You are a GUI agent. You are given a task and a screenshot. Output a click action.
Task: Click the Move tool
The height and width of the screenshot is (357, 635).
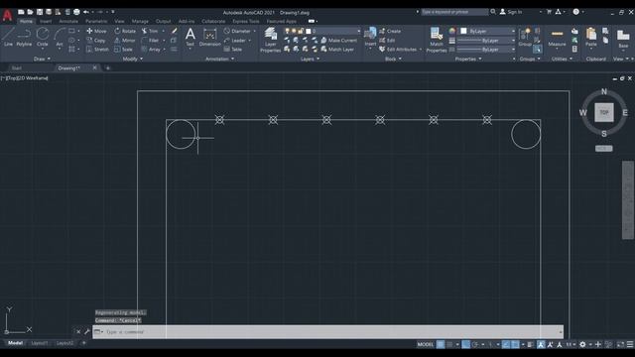click(x=96, y=31)
